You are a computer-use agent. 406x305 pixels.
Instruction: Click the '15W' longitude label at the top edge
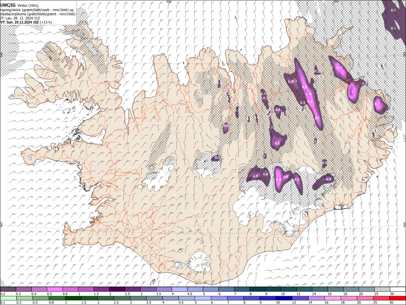tap(336, 2)
